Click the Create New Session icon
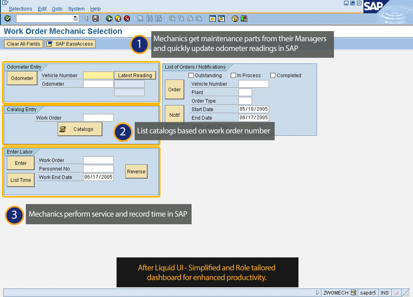413x297 pixels. [x=213, y=19]
